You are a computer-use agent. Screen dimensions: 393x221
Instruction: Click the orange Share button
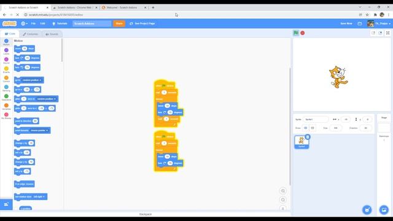[119, 23]
